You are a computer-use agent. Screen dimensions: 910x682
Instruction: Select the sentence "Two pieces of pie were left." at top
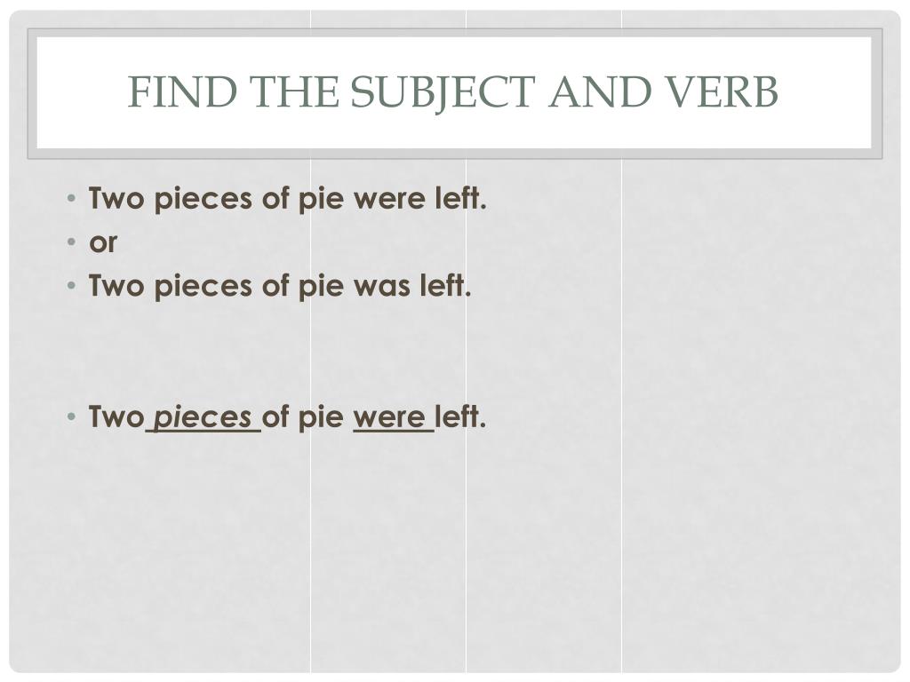coord(287,198)
